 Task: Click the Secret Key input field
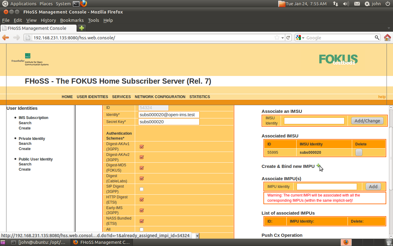169,122
